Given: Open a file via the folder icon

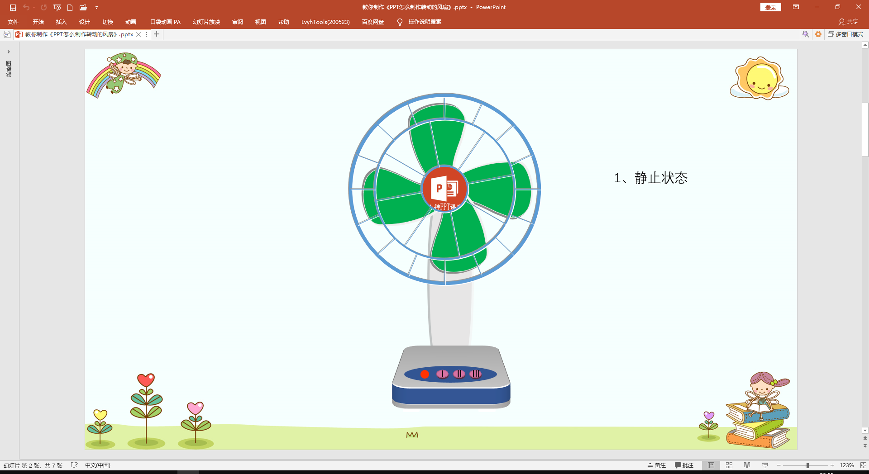Looking at the screenshot, I should (83, 7).
